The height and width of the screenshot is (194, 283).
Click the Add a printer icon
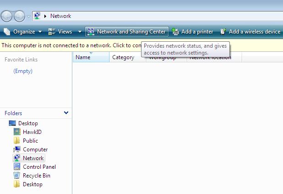(175, 32)
